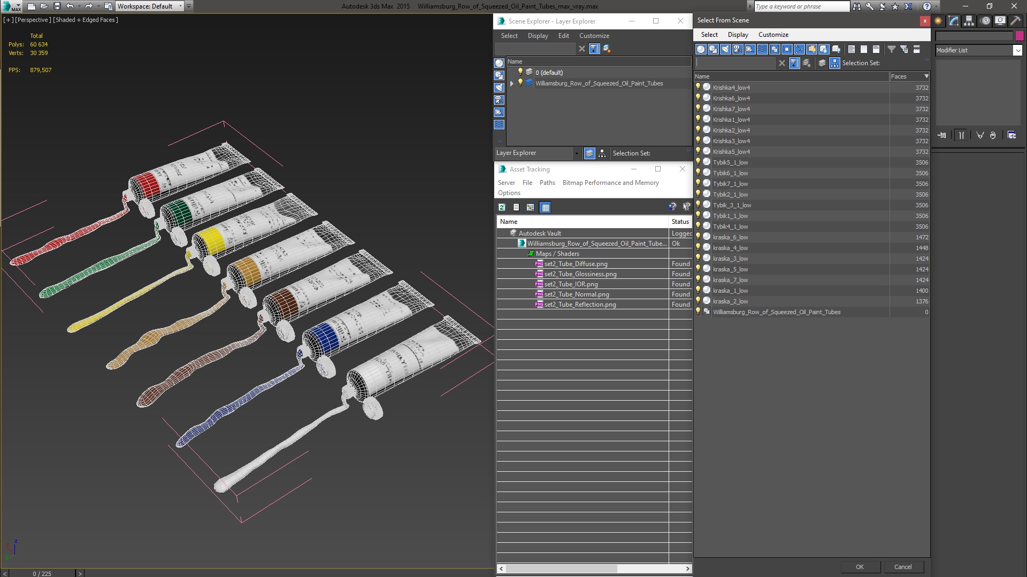Toggle Display Lights filter in Scene Explorer sidebar

(499, 88)
